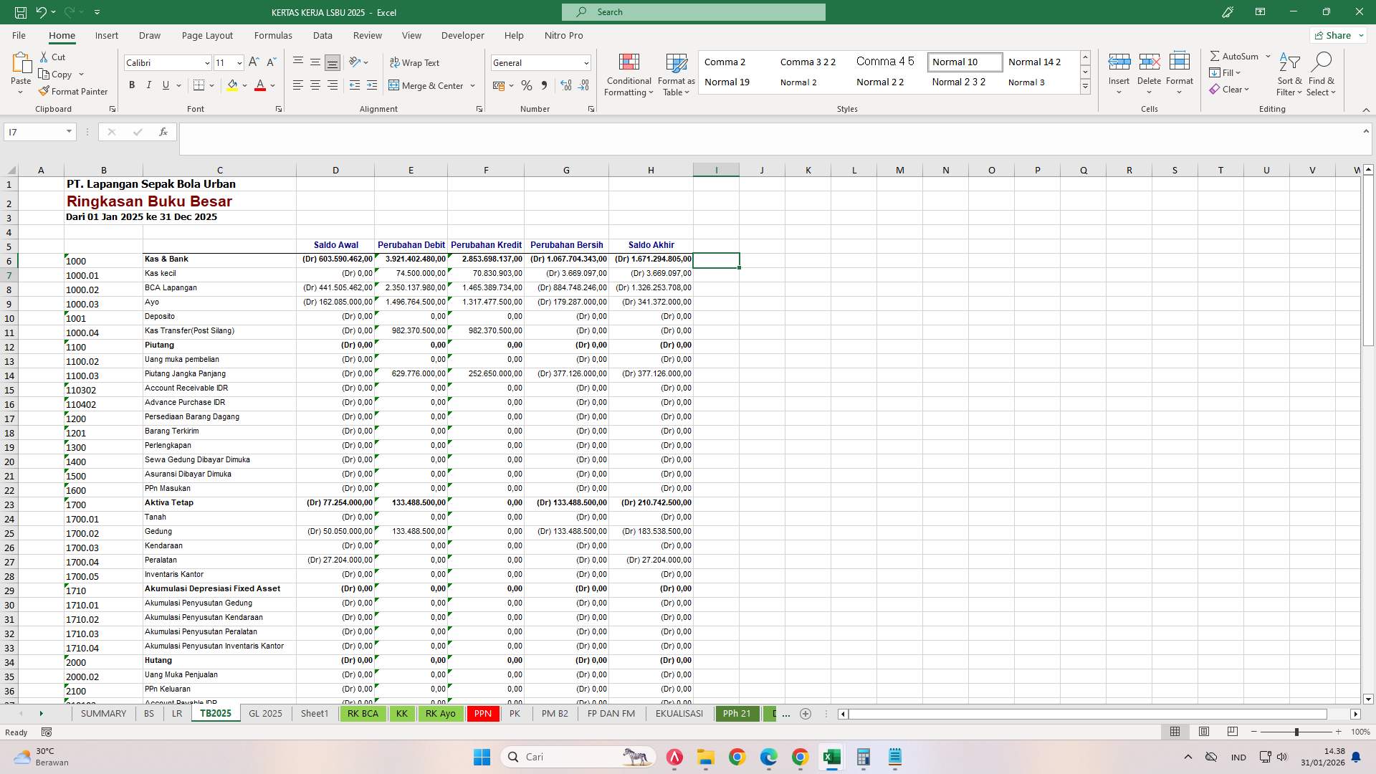Open the SUMMARY worksheet tab

tap(103, 714)
